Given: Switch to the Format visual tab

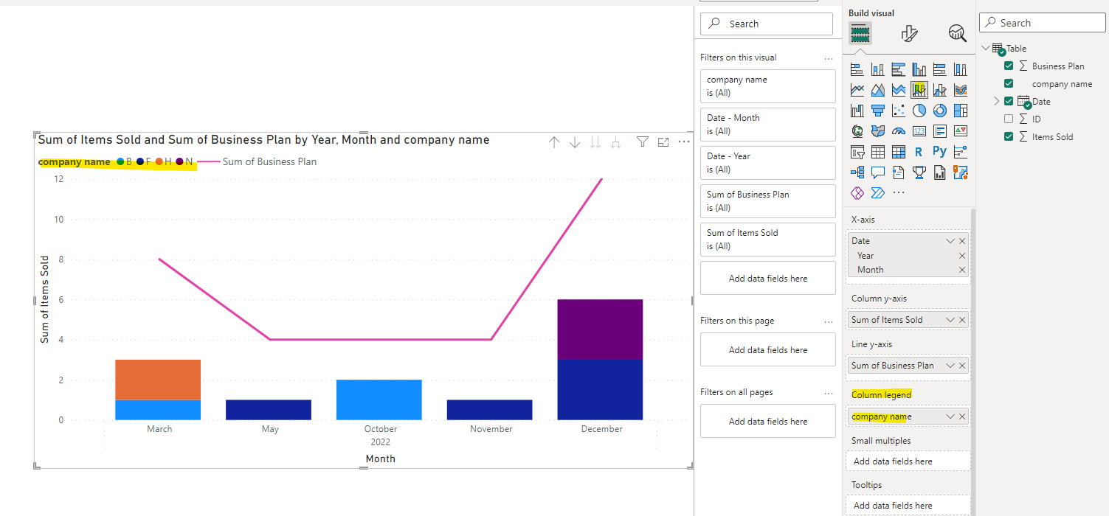Looking at the screenshot, I should [909, 33].
